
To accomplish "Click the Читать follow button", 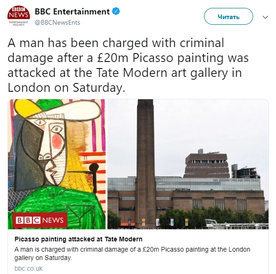I will 228,16.
